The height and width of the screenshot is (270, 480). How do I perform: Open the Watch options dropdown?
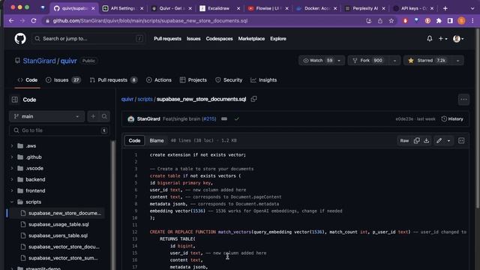pyautogui.click(x=339, y=61)
